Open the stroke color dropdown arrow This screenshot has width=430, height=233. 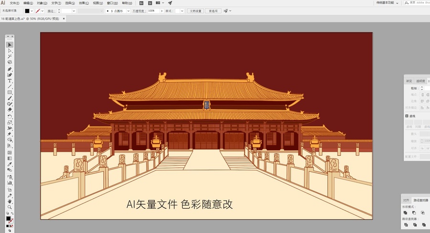point(42,11)
